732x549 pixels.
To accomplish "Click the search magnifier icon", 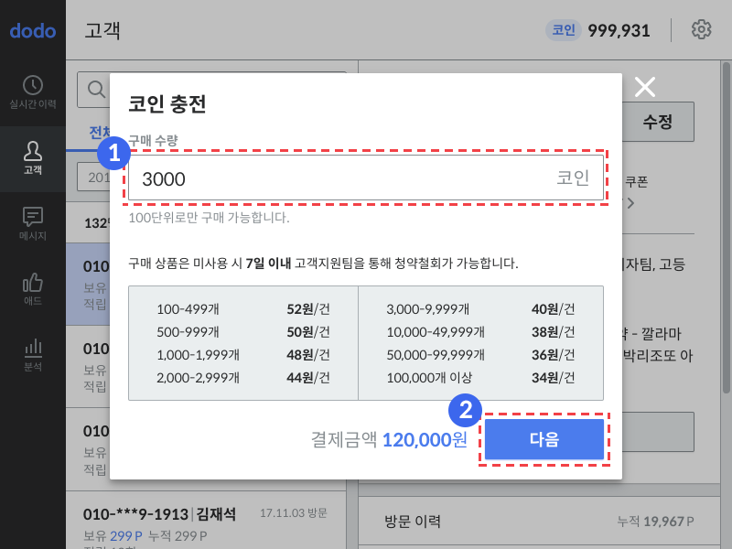I will tap(96, 89).
